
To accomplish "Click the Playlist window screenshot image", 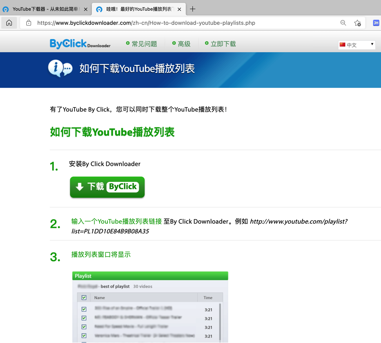I will [x=150, y=307].
